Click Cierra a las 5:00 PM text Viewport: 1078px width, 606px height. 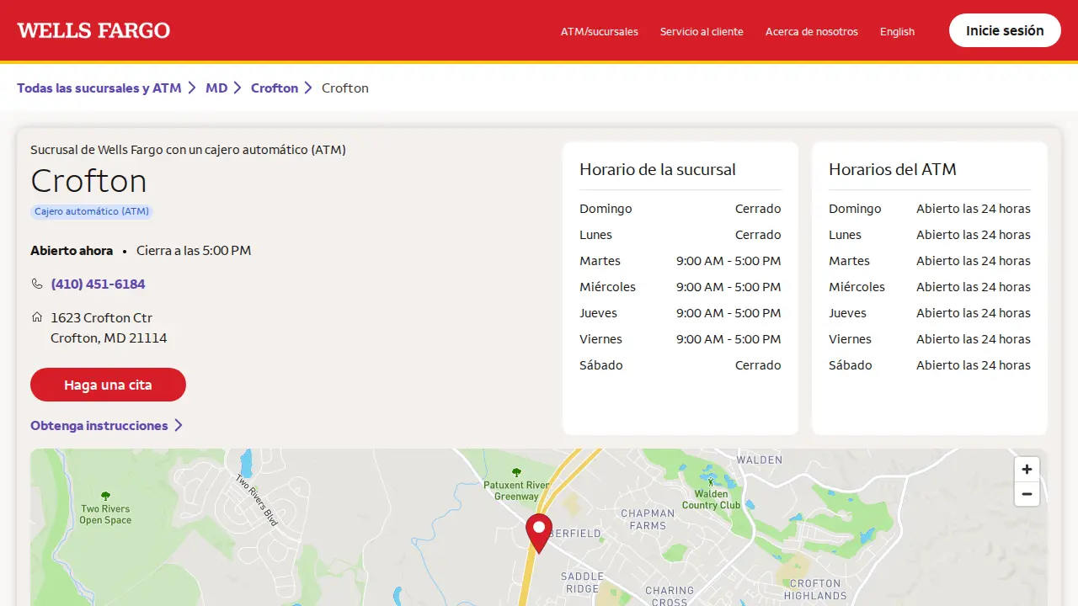pyautogui.click(x=194, y=250)
